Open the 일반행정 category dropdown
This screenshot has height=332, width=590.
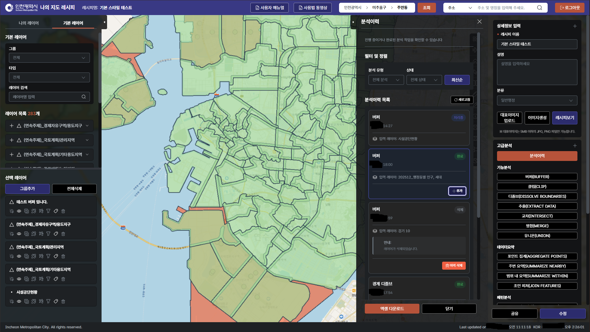[537, 100]
